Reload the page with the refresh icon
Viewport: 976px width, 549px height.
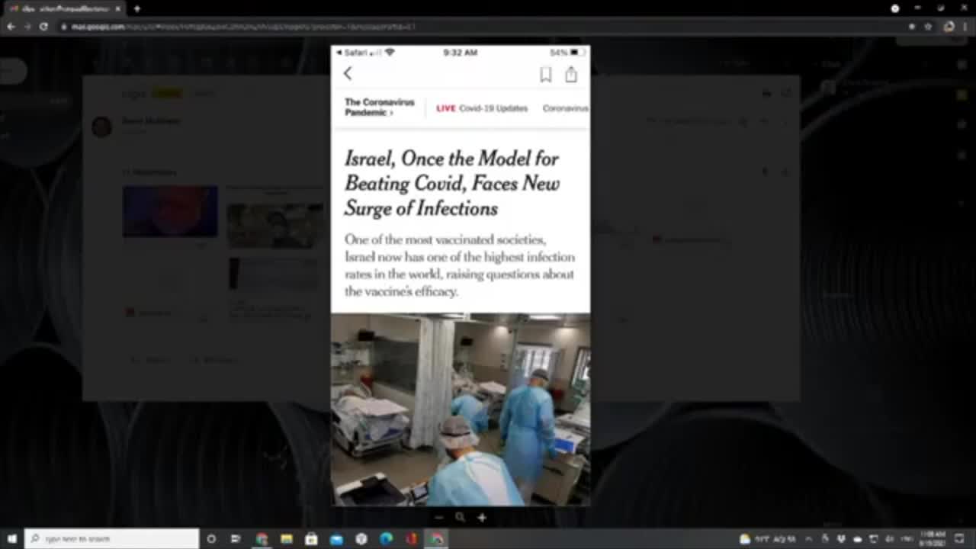coord(43,26)
